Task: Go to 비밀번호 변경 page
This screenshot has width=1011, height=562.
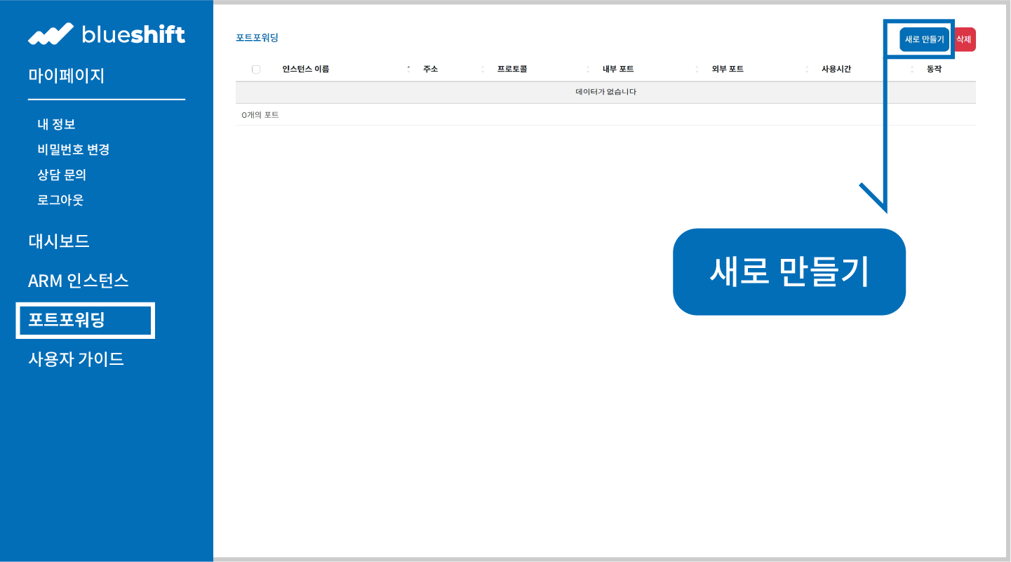Action: 73,149
